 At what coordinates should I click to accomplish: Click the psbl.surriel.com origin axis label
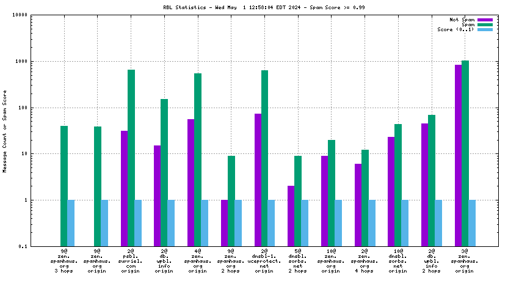[131, 260]
